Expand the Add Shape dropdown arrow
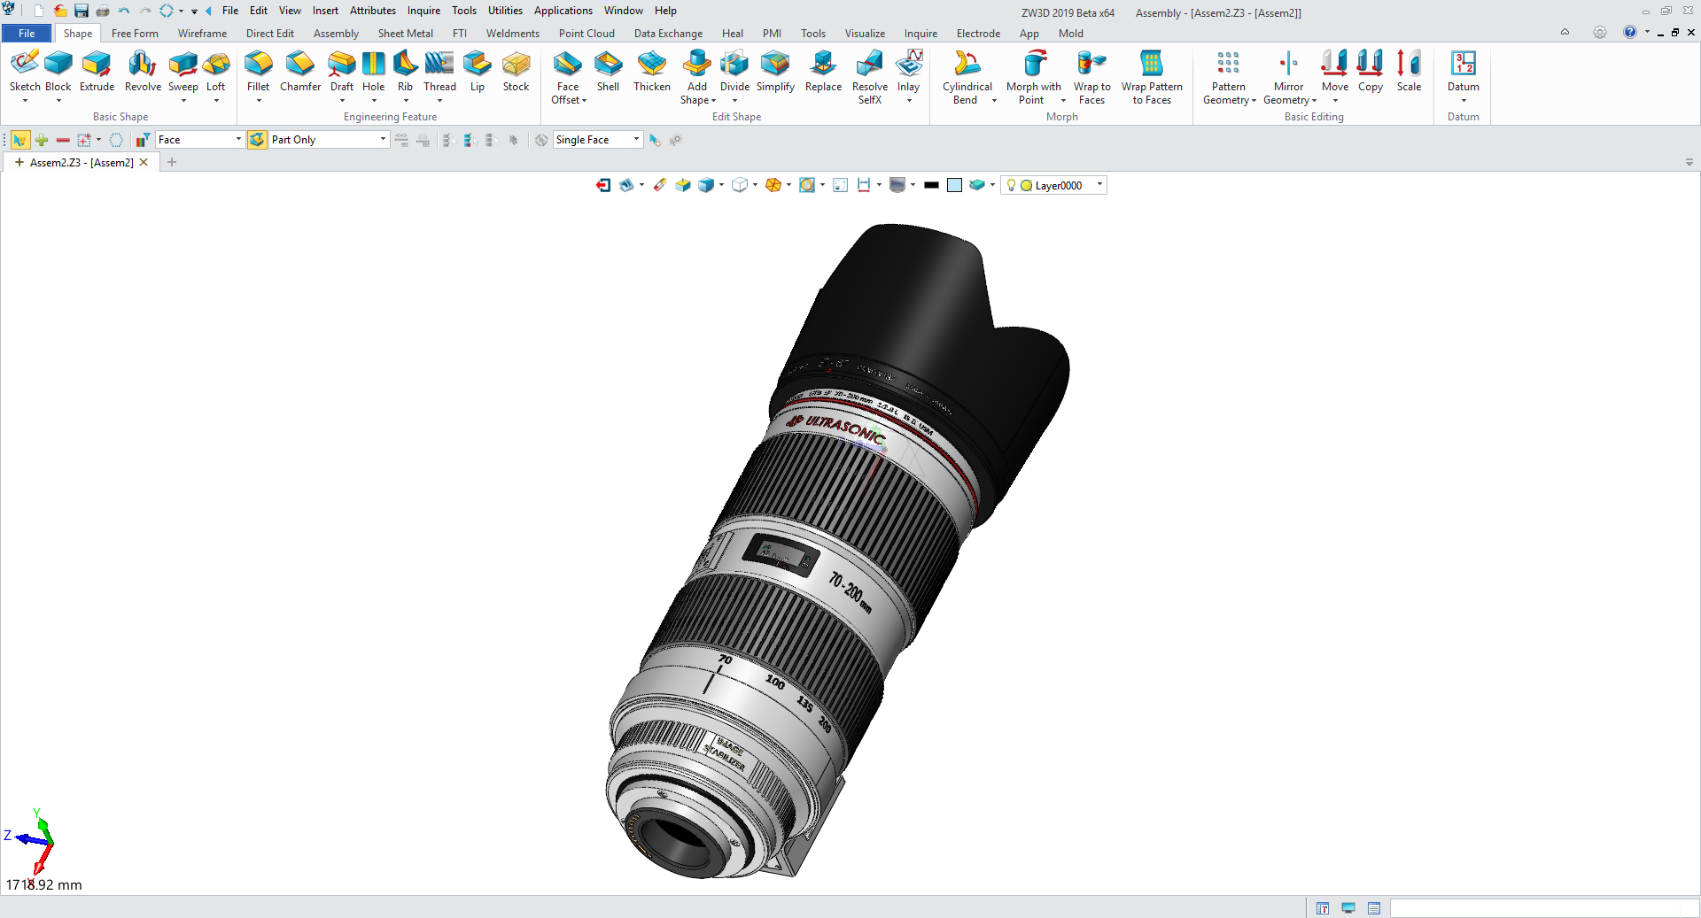The height and width of the screenshot is (918, 1701). 713,101
